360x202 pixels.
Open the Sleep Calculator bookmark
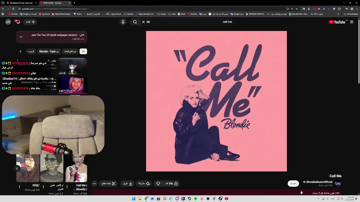145,14
